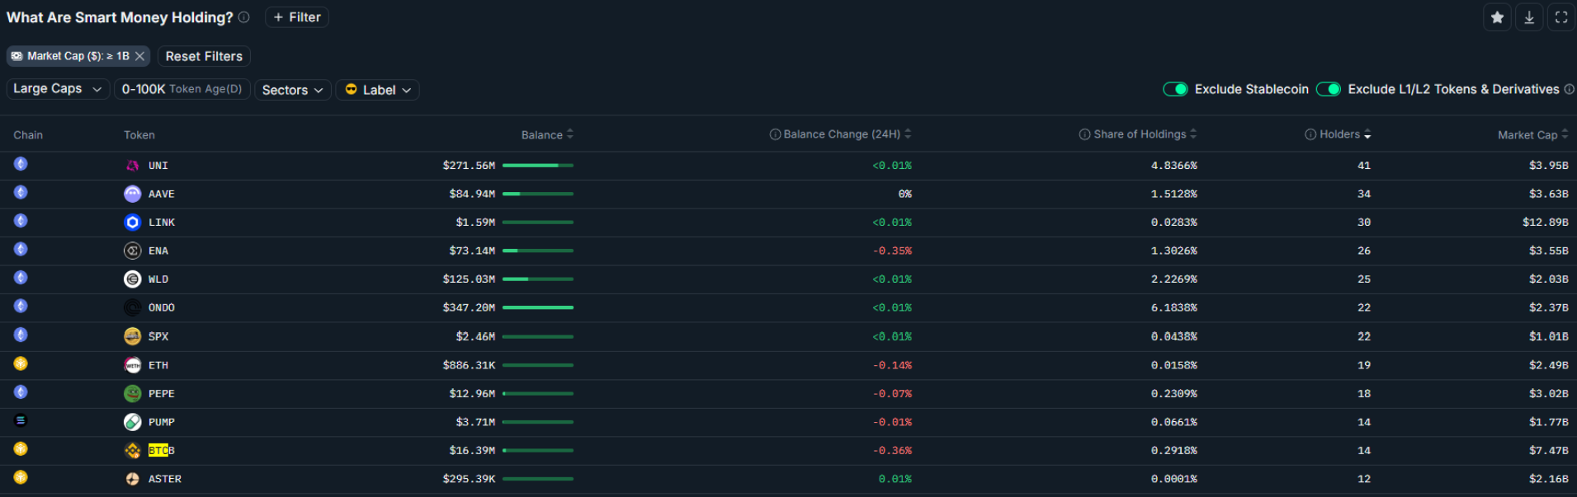The height and width of the screenshot is (497, 1577).
Task: Toggle Exclude Stablecoin switch
Action: click(x=1175, y=89)
